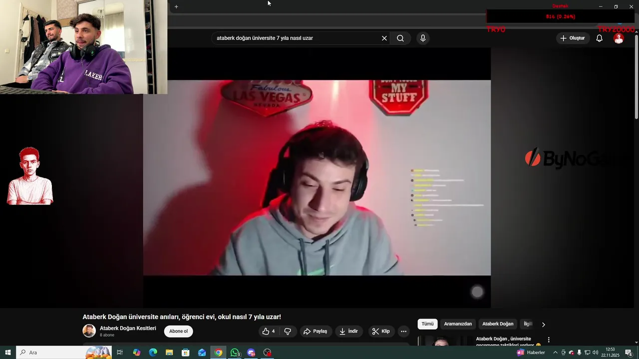This screenshot has height=359, width=639.
Task: Click the main video player
Action: pyautogui.click(x=317, y=178)
